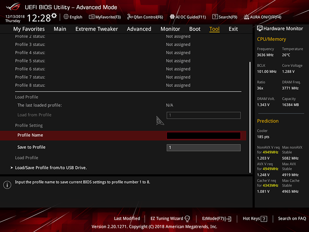Image resolution: width=309 pixels, height=232 pixels.
Task: Click the CPU/Memory heading
Action: tap(271, 39)
